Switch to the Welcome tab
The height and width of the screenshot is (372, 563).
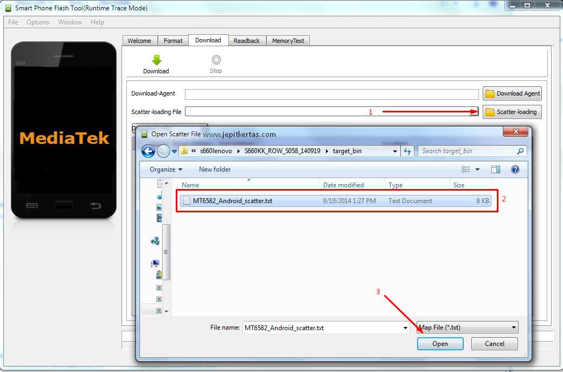click(139, 41)
